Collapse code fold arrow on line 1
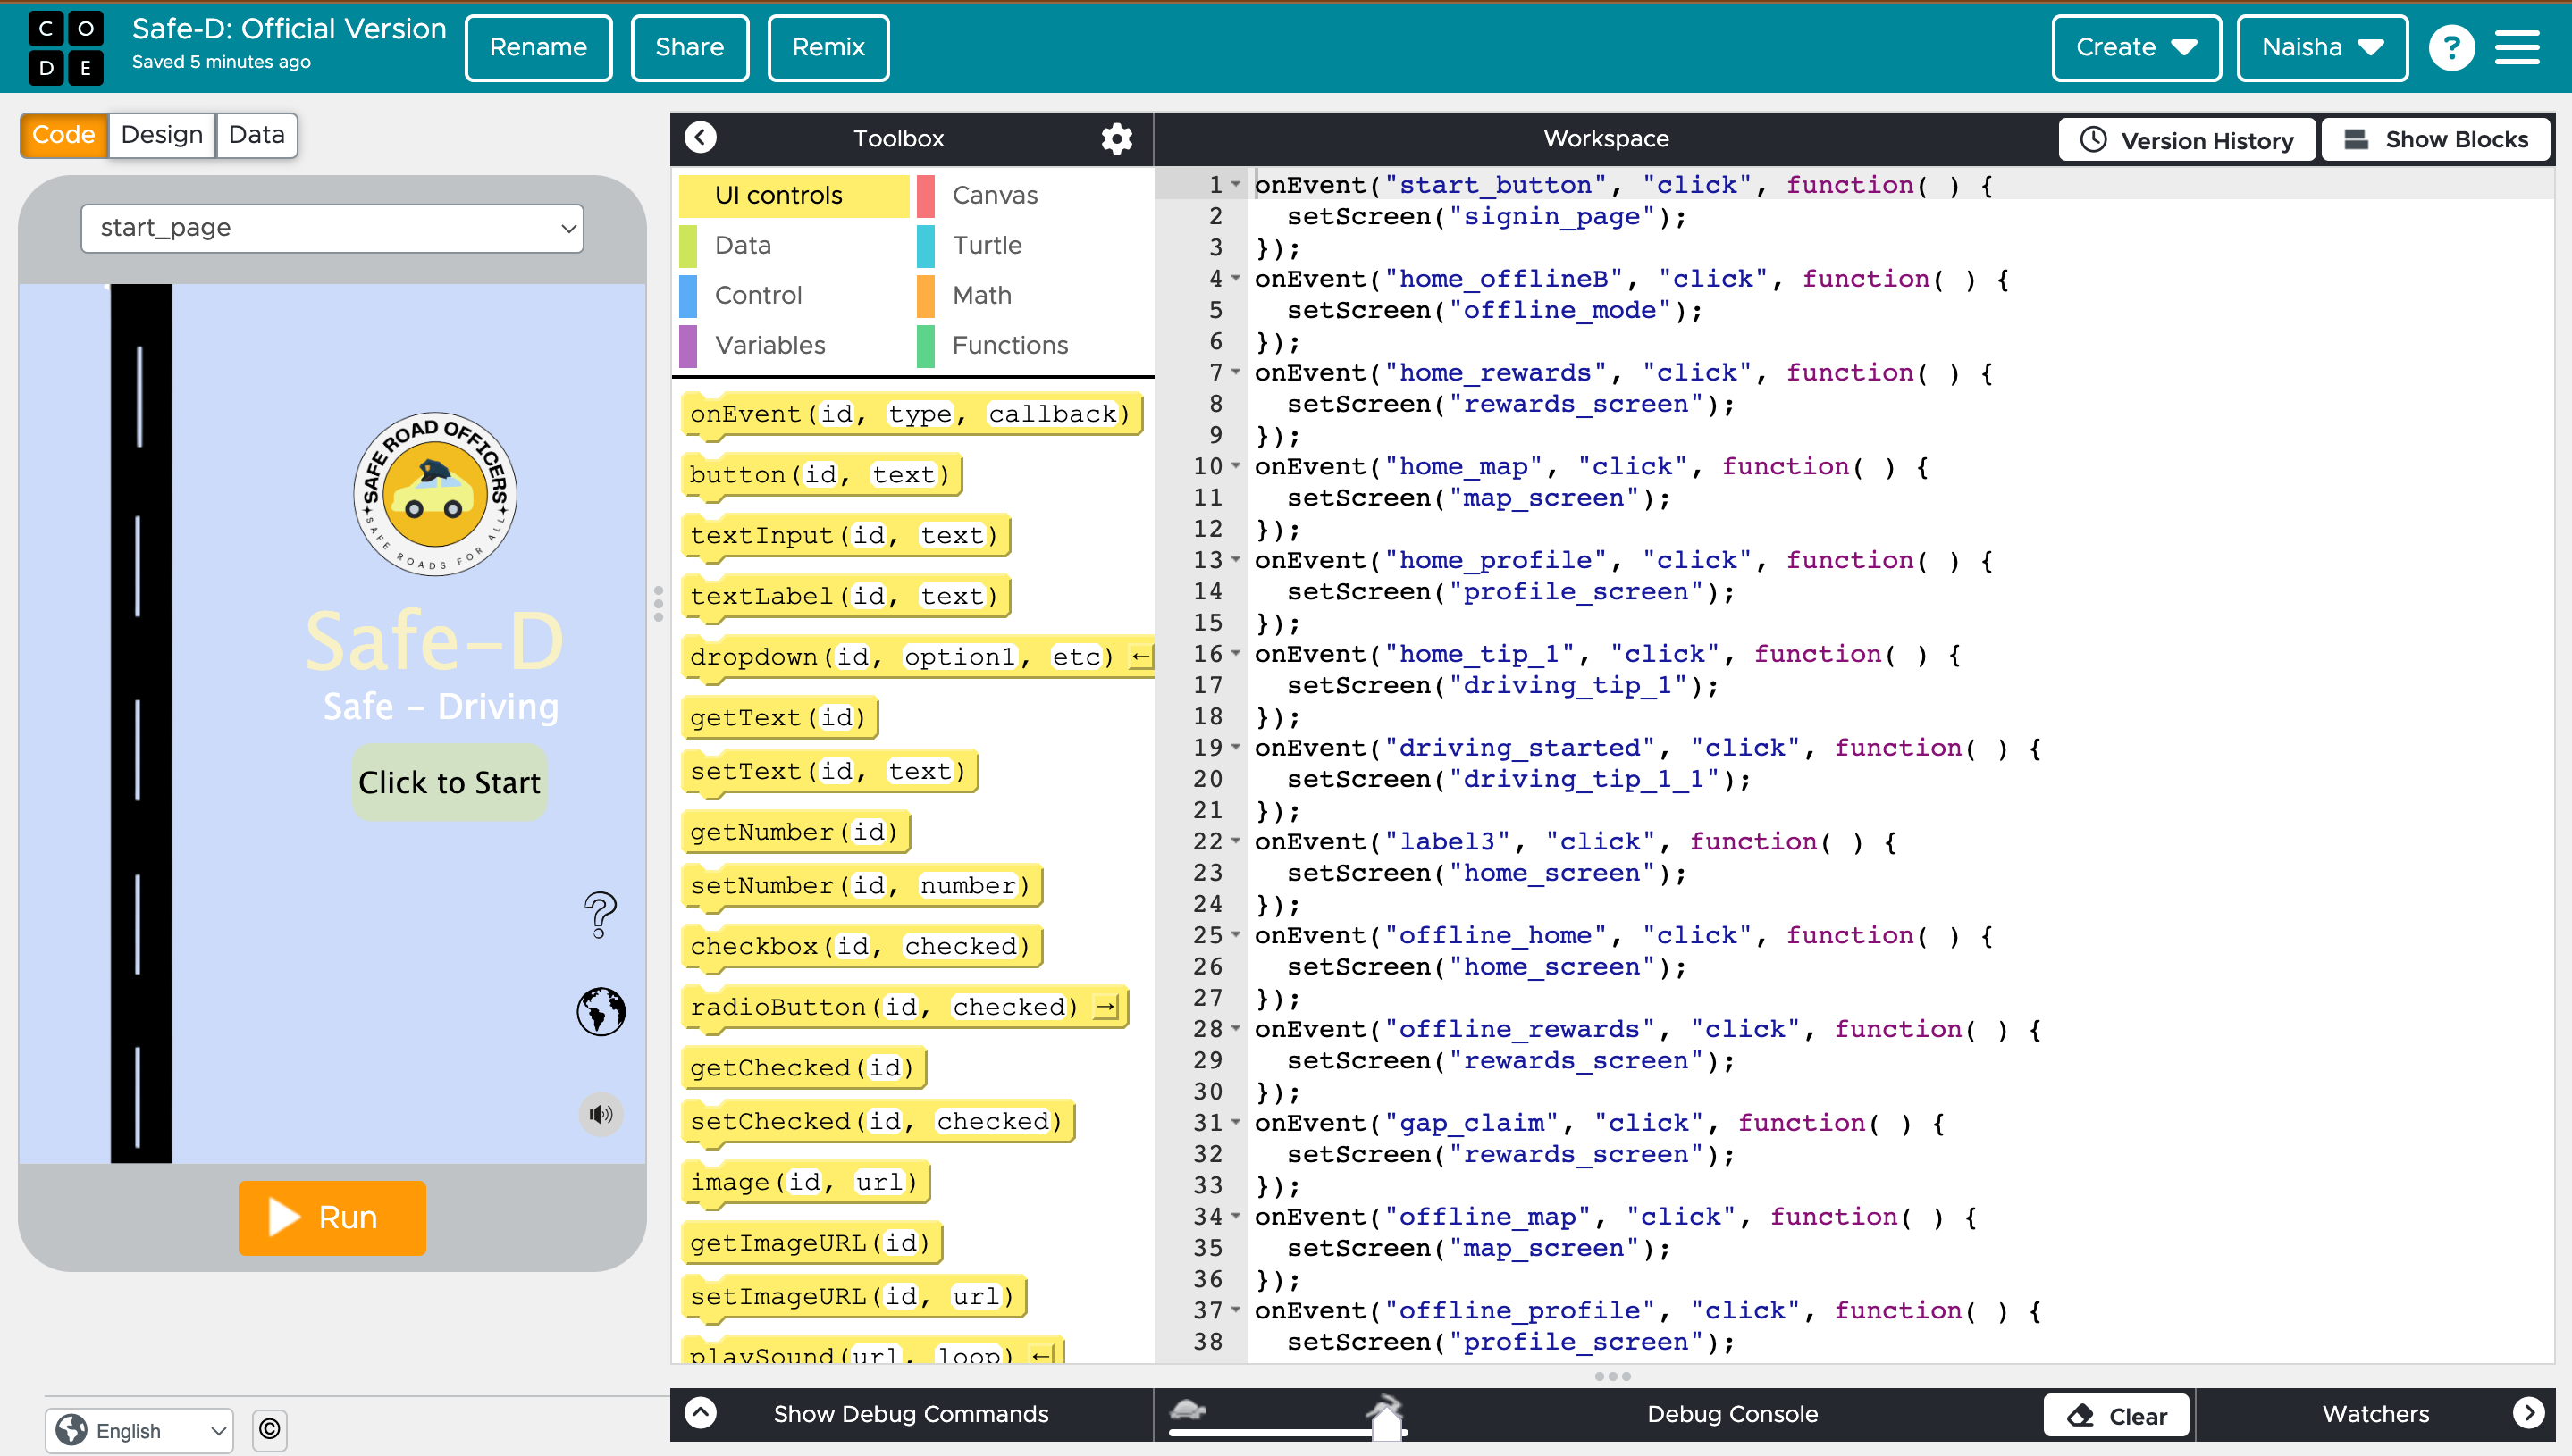 point(1237,184)
